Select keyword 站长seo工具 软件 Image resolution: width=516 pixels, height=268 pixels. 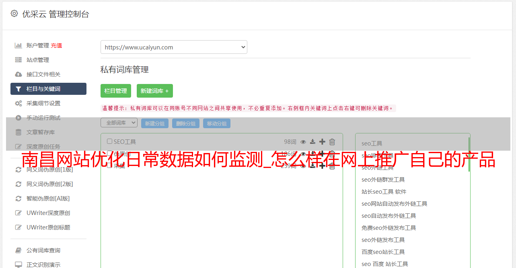click(x=384, y=192)
